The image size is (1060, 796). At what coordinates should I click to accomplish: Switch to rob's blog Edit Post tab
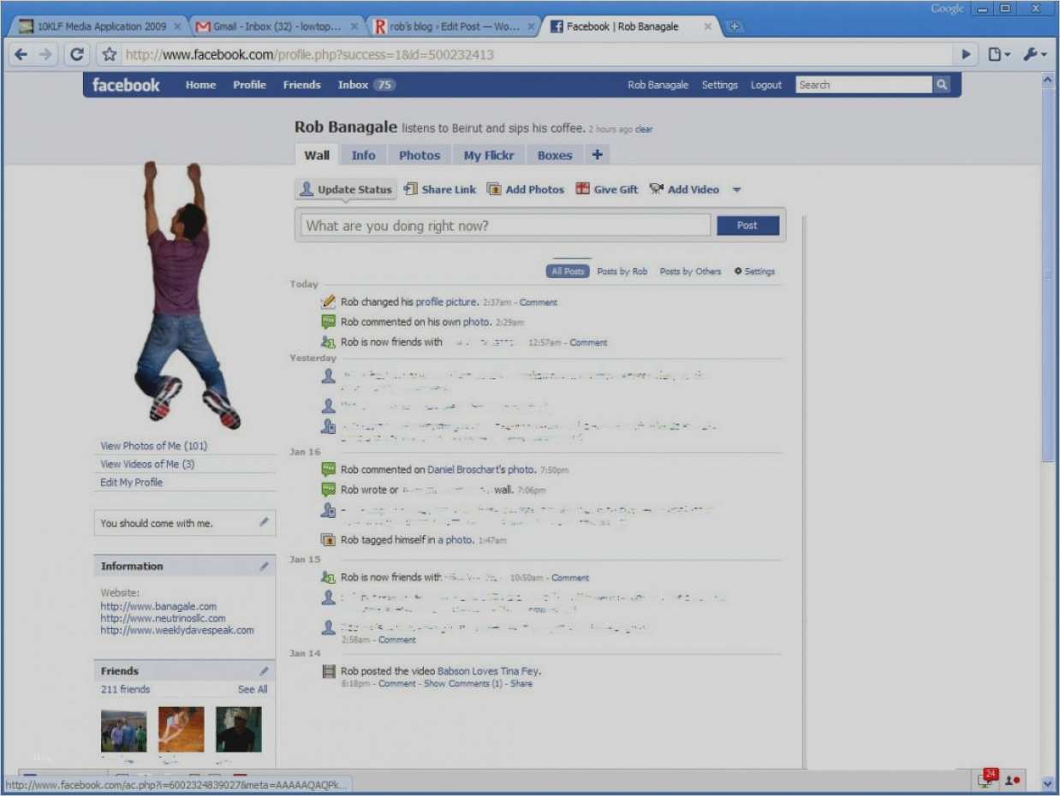pyautogui.click(x=454, y=27)
